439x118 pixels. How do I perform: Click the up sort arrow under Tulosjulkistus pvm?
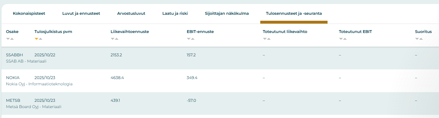[x=40, y=39]
